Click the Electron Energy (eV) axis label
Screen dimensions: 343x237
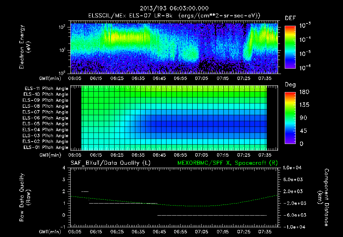tap(25, 47)
